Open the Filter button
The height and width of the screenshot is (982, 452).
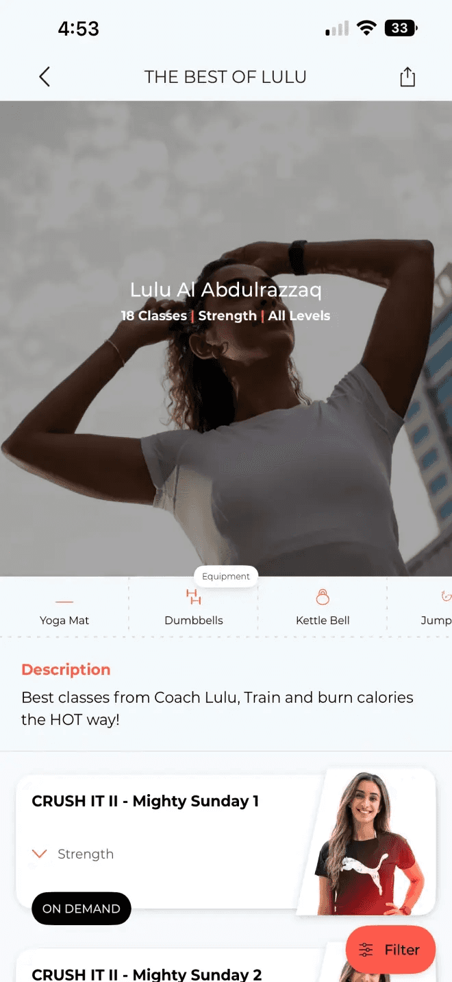pos(390,950)
